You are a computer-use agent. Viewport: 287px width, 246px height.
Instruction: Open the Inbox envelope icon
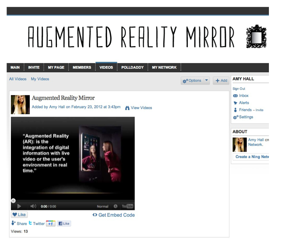(x=235, y=96)
